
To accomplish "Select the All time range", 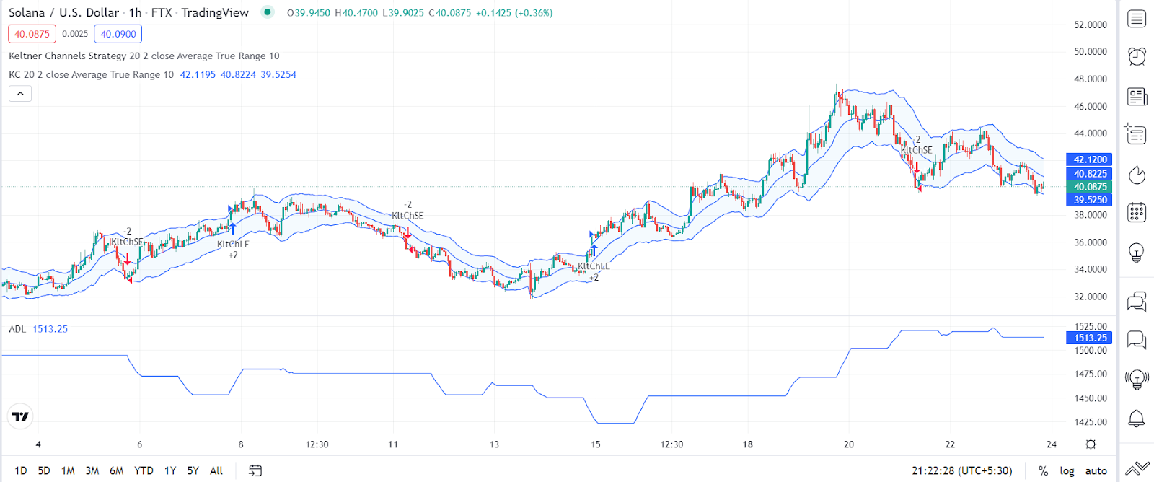I will [216, 470].
